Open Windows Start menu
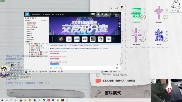The height and width of the screenshot is (102, 182). tap(2, 100)
